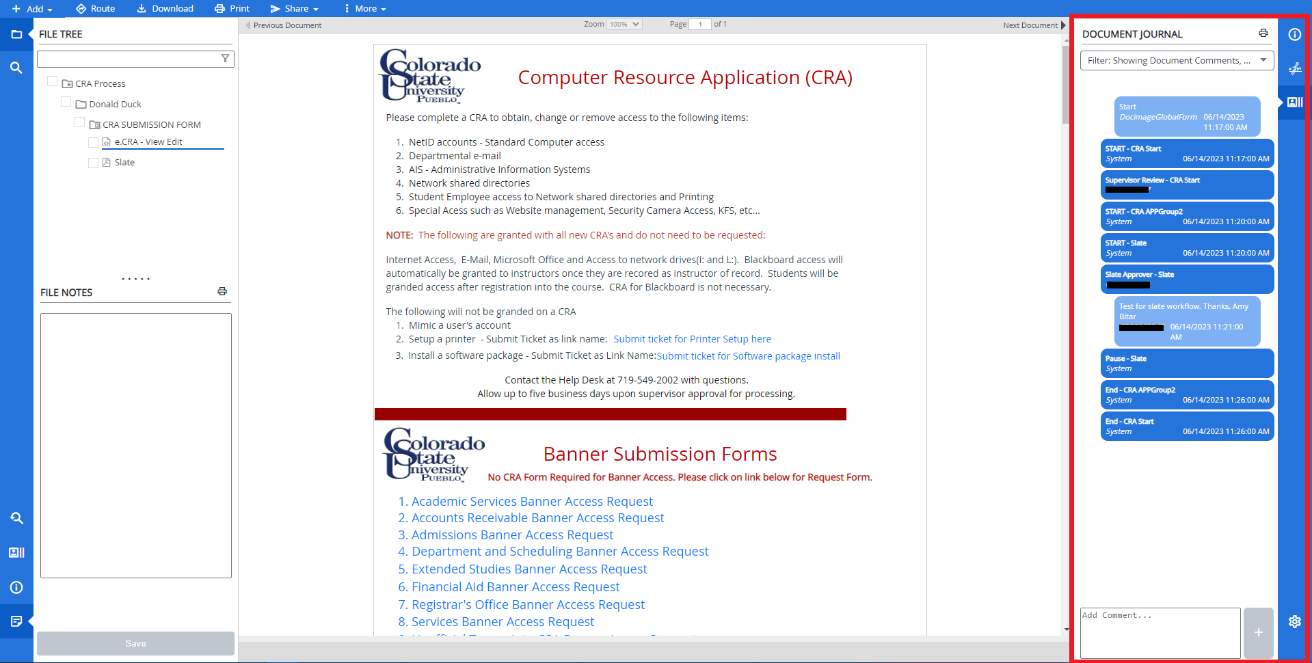Click the Print toolbar button
This screenshot has height=663, width=1312.
[232, 9]
